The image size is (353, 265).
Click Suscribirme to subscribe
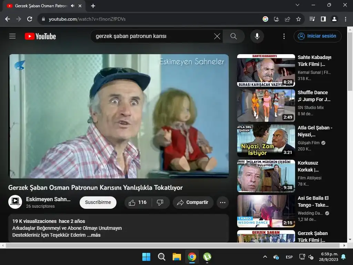[98, 202]
